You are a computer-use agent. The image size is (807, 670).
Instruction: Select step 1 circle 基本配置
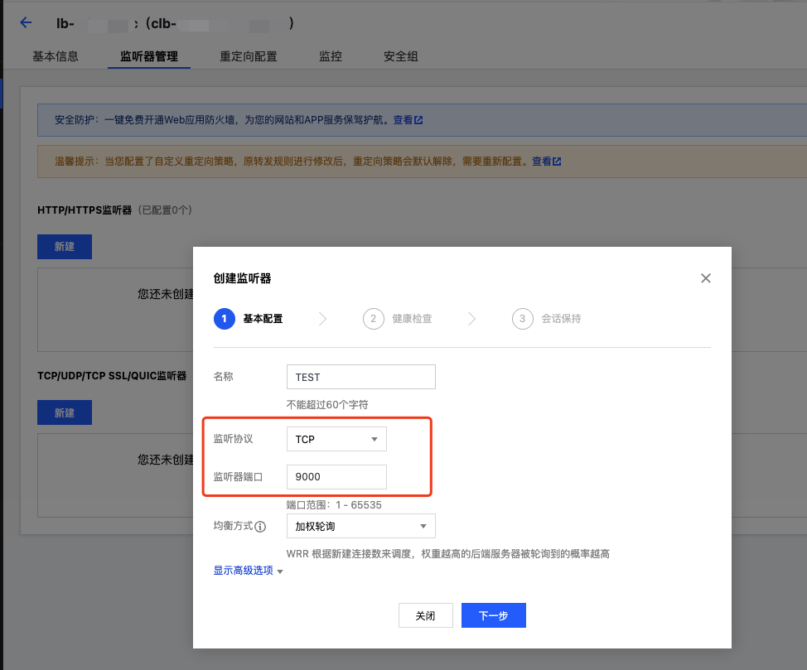(x=225, y=319)
